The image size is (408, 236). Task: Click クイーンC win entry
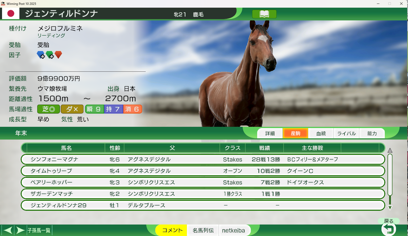[x=300, y=171]
